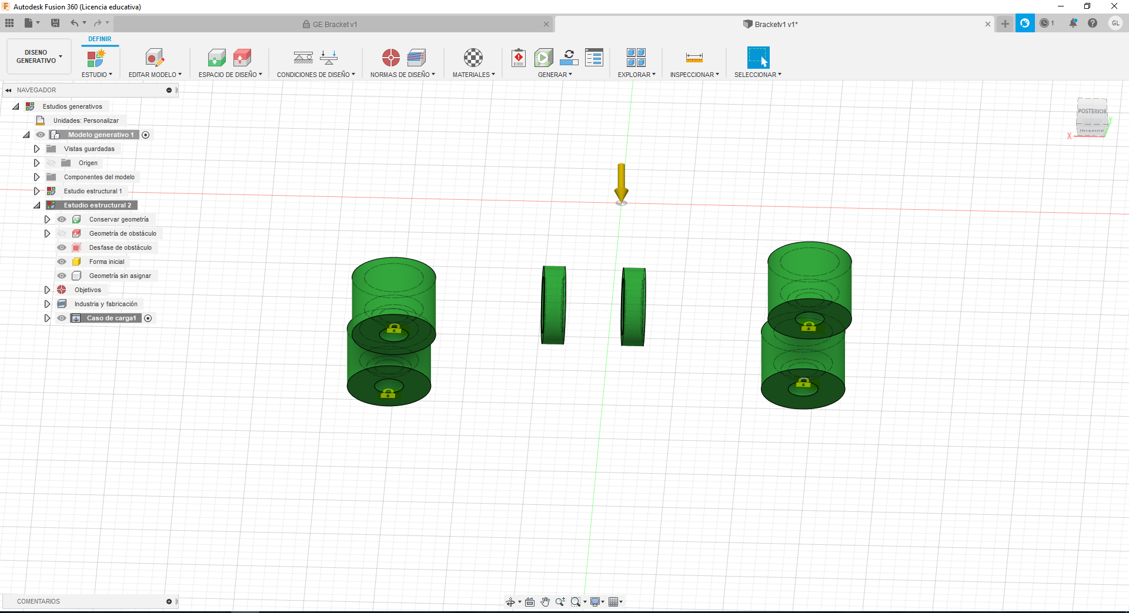This screenshot has height=613, width=1129.
Task: Toggle visibility of Desfase de obstáculo
Action: [62, 247]
